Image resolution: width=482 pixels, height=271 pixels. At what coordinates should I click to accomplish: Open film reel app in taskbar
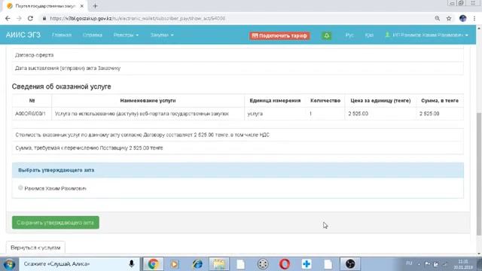pyautogui.click(x=263, y=264)
